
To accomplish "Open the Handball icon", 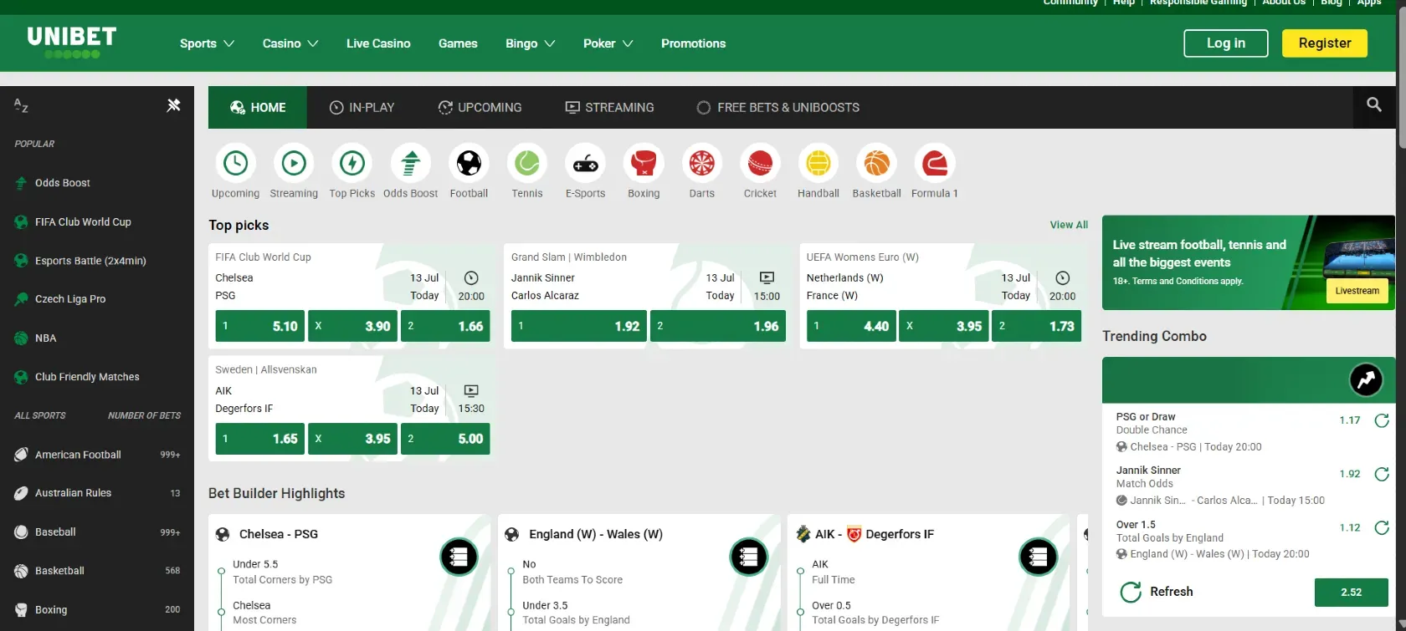I will [x=818, y=163].
